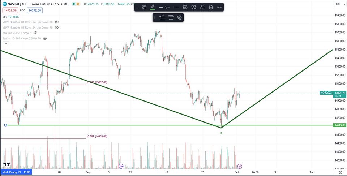
Task: Lock the selected drawing with padlock icon
Action: pyautogui.click(x=202, y=7)
